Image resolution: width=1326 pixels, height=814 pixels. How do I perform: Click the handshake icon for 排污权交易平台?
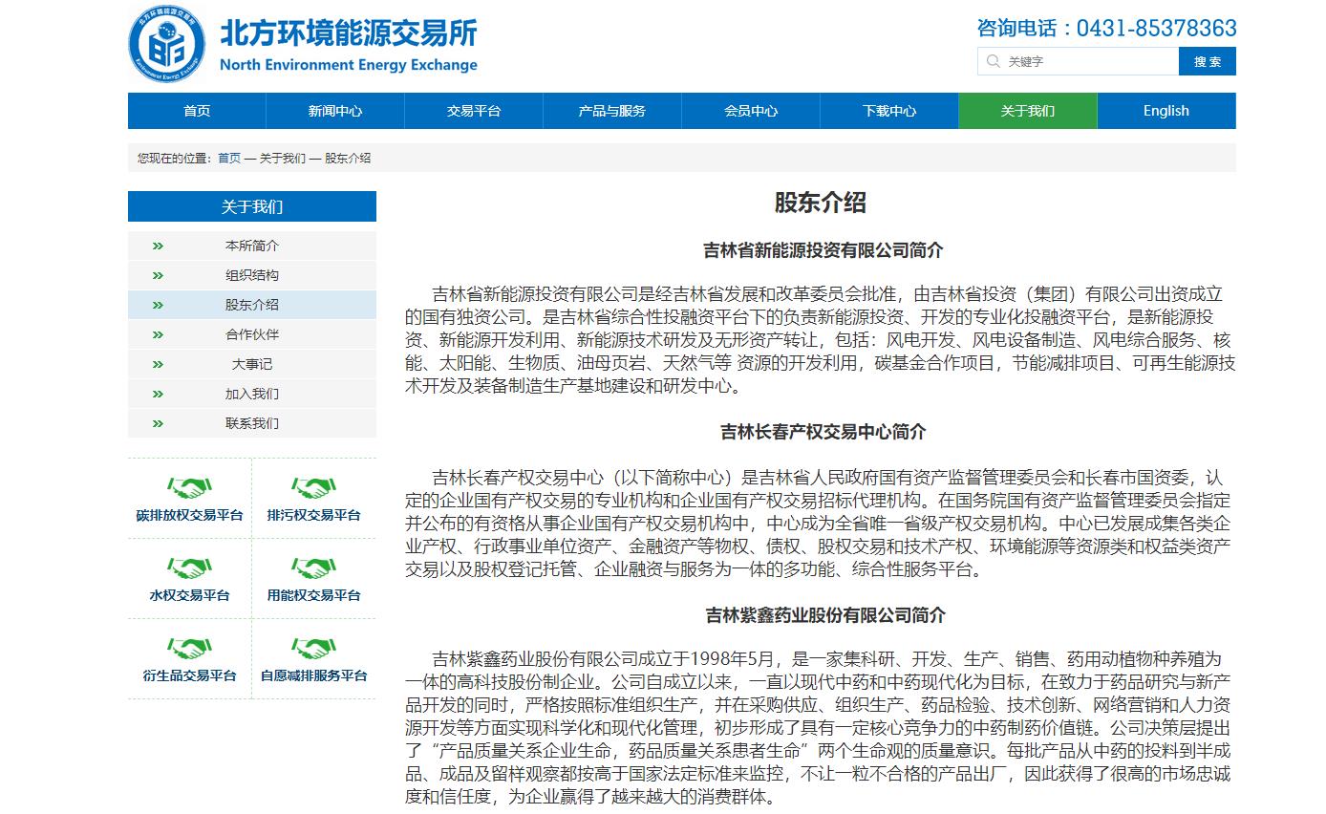[313, 488]
